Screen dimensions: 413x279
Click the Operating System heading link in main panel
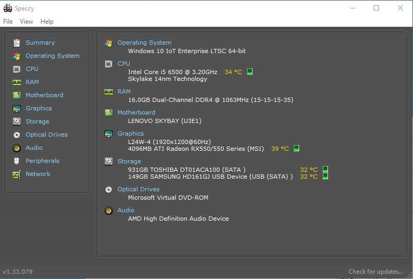point(144,43)
